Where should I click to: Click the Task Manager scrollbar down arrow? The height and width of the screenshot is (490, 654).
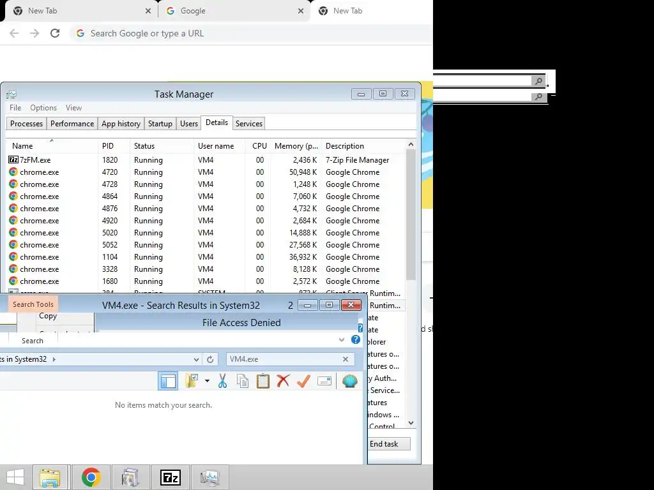point(411,423)
